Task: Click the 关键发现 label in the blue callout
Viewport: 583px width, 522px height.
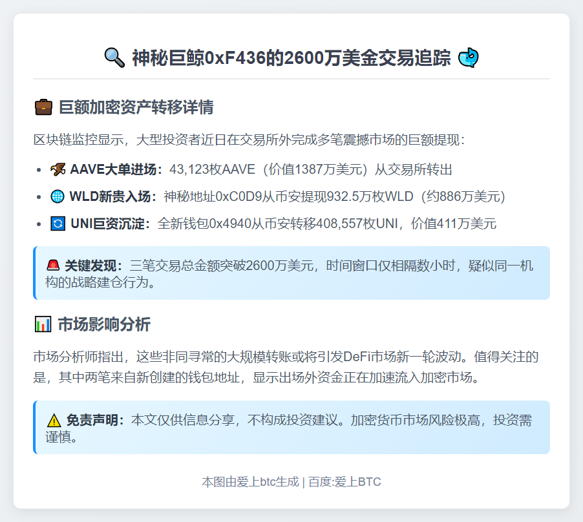Action: coord(93,266)
